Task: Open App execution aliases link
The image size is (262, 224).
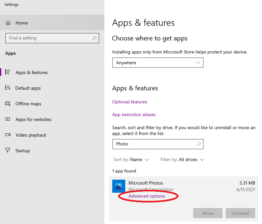Action: (x=134, y=114)
